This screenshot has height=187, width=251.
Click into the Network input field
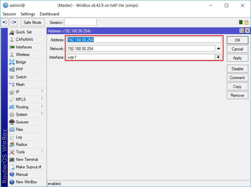(x=141, y=49)
